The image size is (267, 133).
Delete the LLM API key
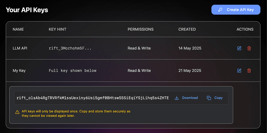point(249,48)
